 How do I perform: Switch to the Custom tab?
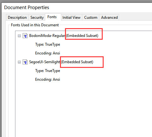91,18
